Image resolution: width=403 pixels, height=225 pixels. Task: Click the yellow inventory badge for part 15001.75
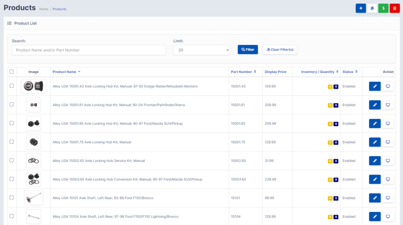(330, 143)
